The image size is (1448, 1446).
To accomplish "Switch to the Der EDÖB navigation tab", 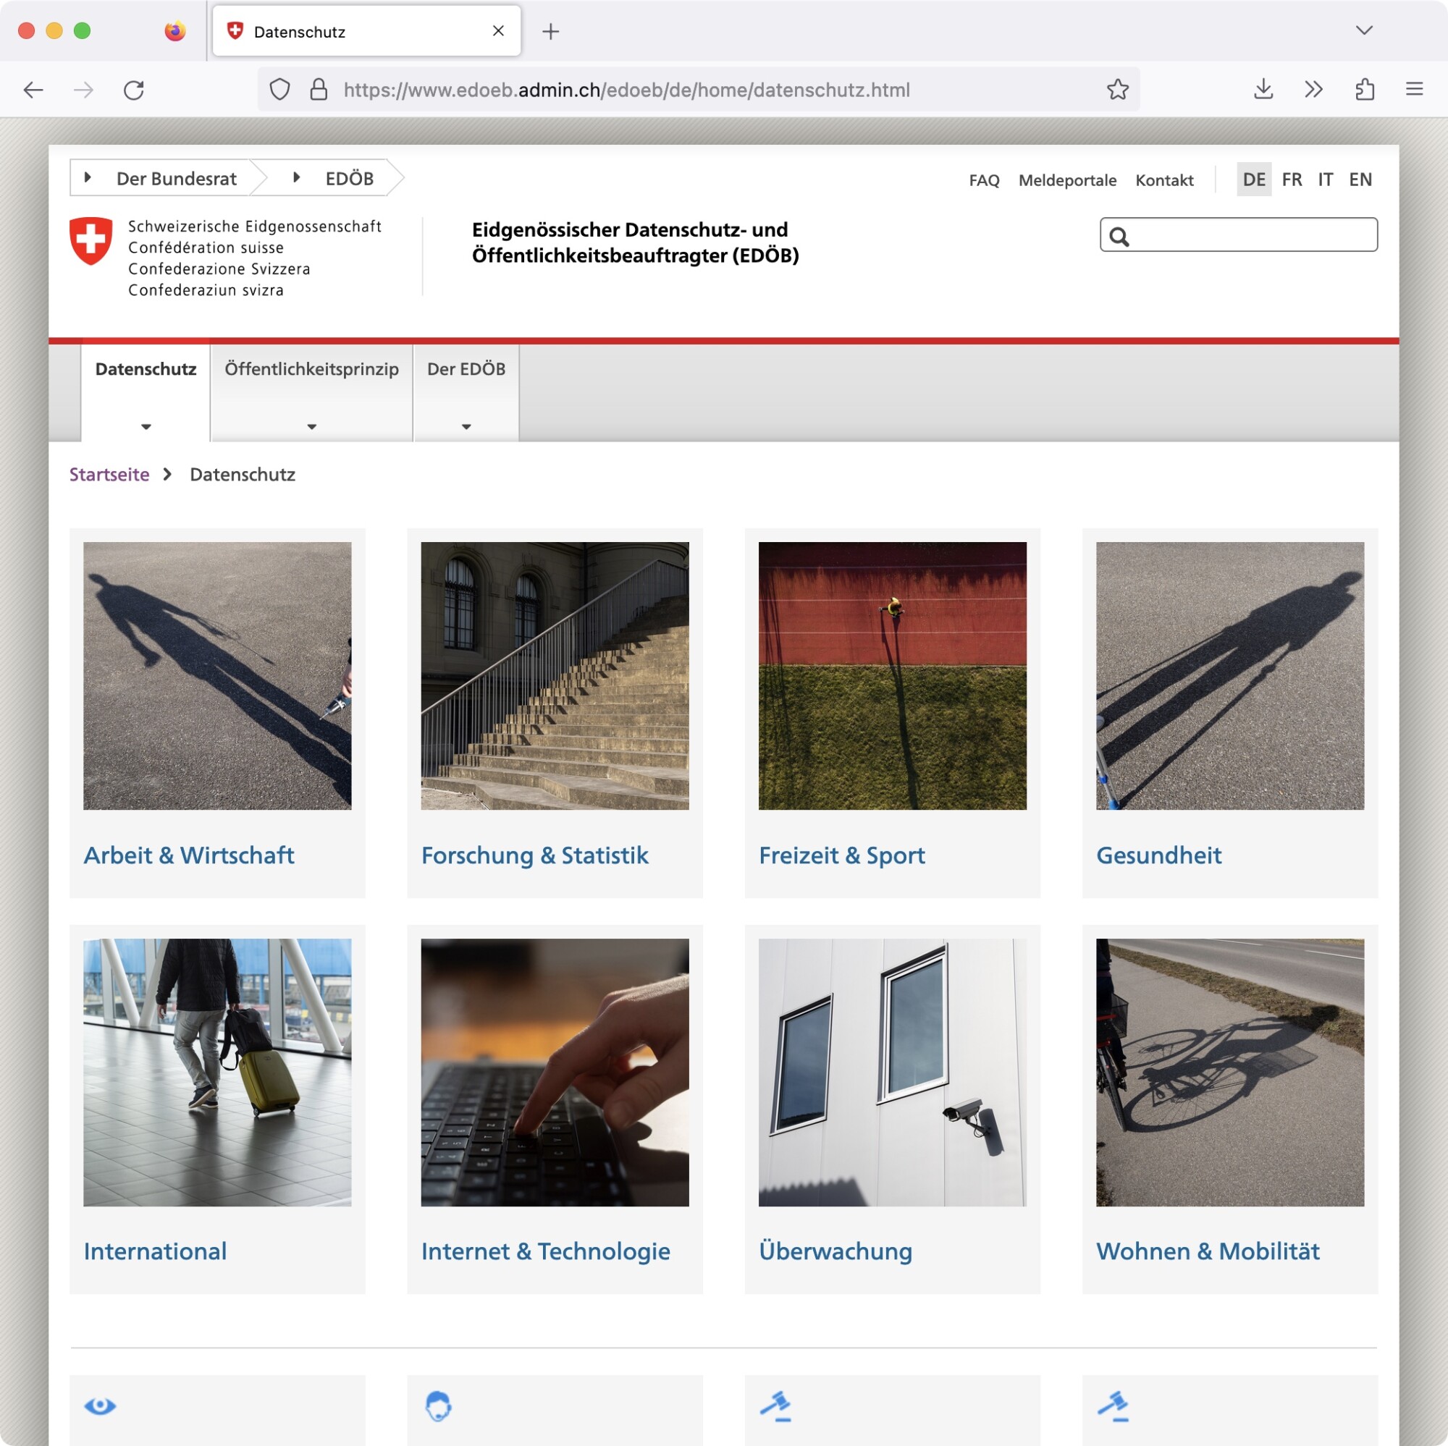I will 466,368.
